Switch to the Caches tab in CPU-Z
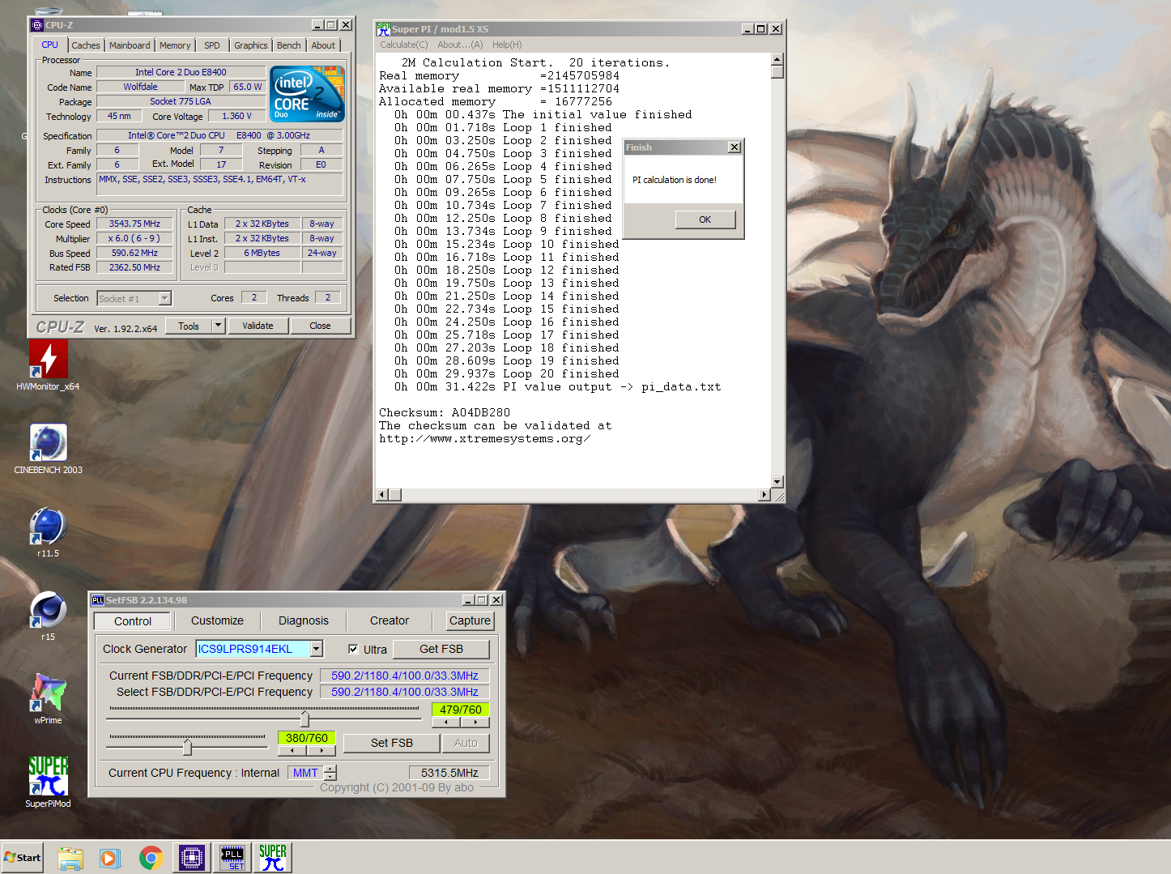Viewport: 1171px width, 874px height. tap(86, 45)
